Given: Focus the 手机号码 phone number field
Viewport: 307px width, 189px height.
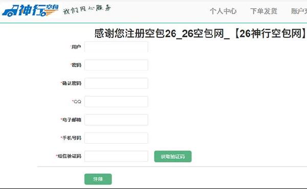Looking at the screenshot, I should [x=116, y=138].
